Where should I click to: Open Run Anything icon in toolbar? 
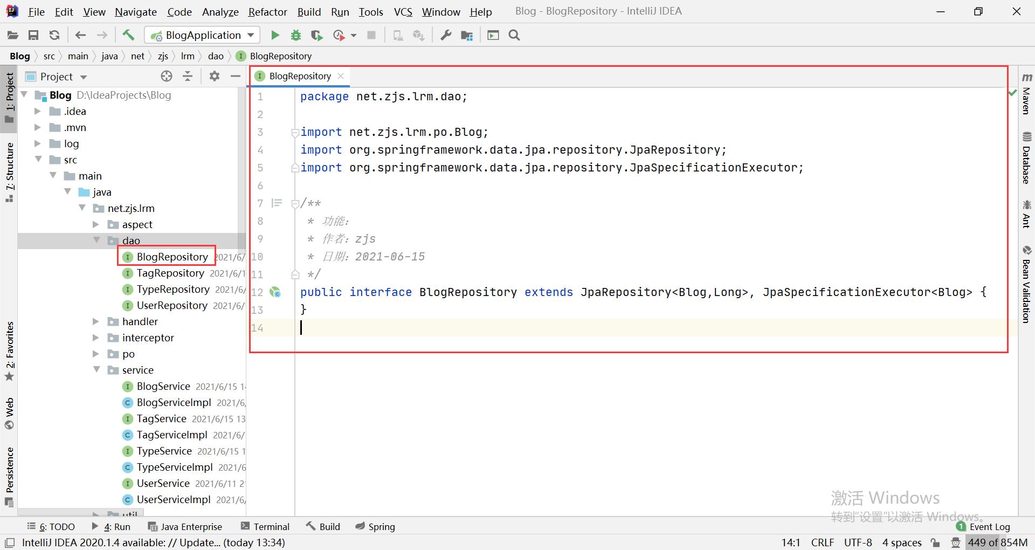[x=493, y=36]
